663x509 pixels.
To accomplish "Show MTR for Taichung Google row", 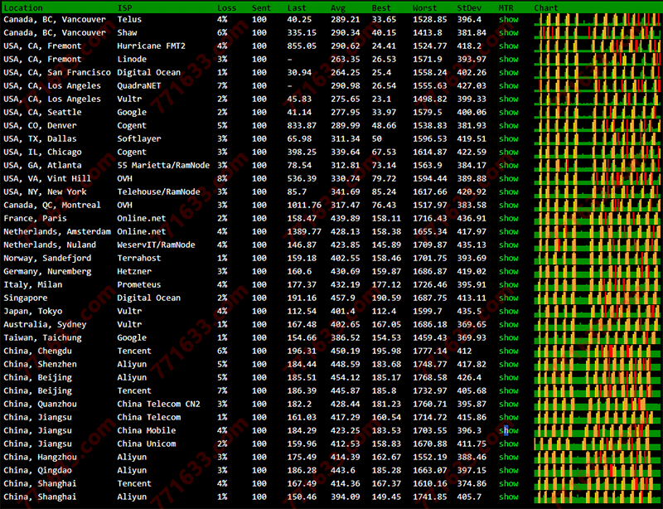I will tap(508, 337).
